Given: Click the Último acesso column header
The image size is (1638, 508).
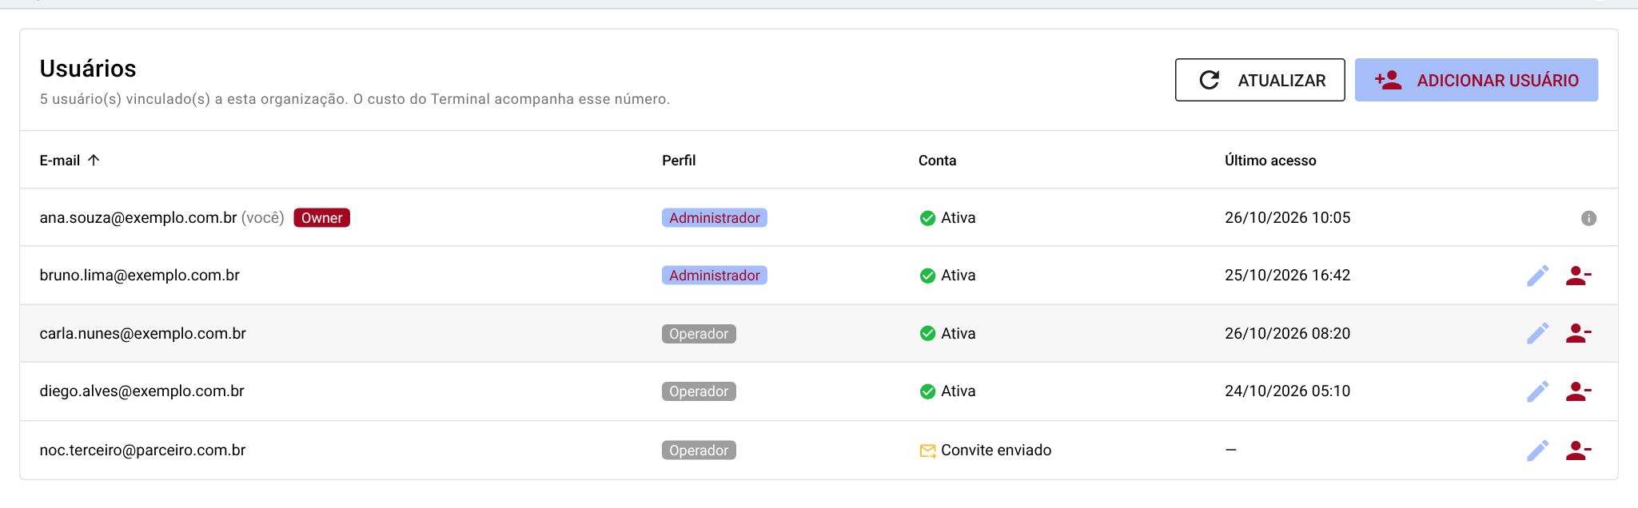Looking at the screenshot, I should [1270, 161].
